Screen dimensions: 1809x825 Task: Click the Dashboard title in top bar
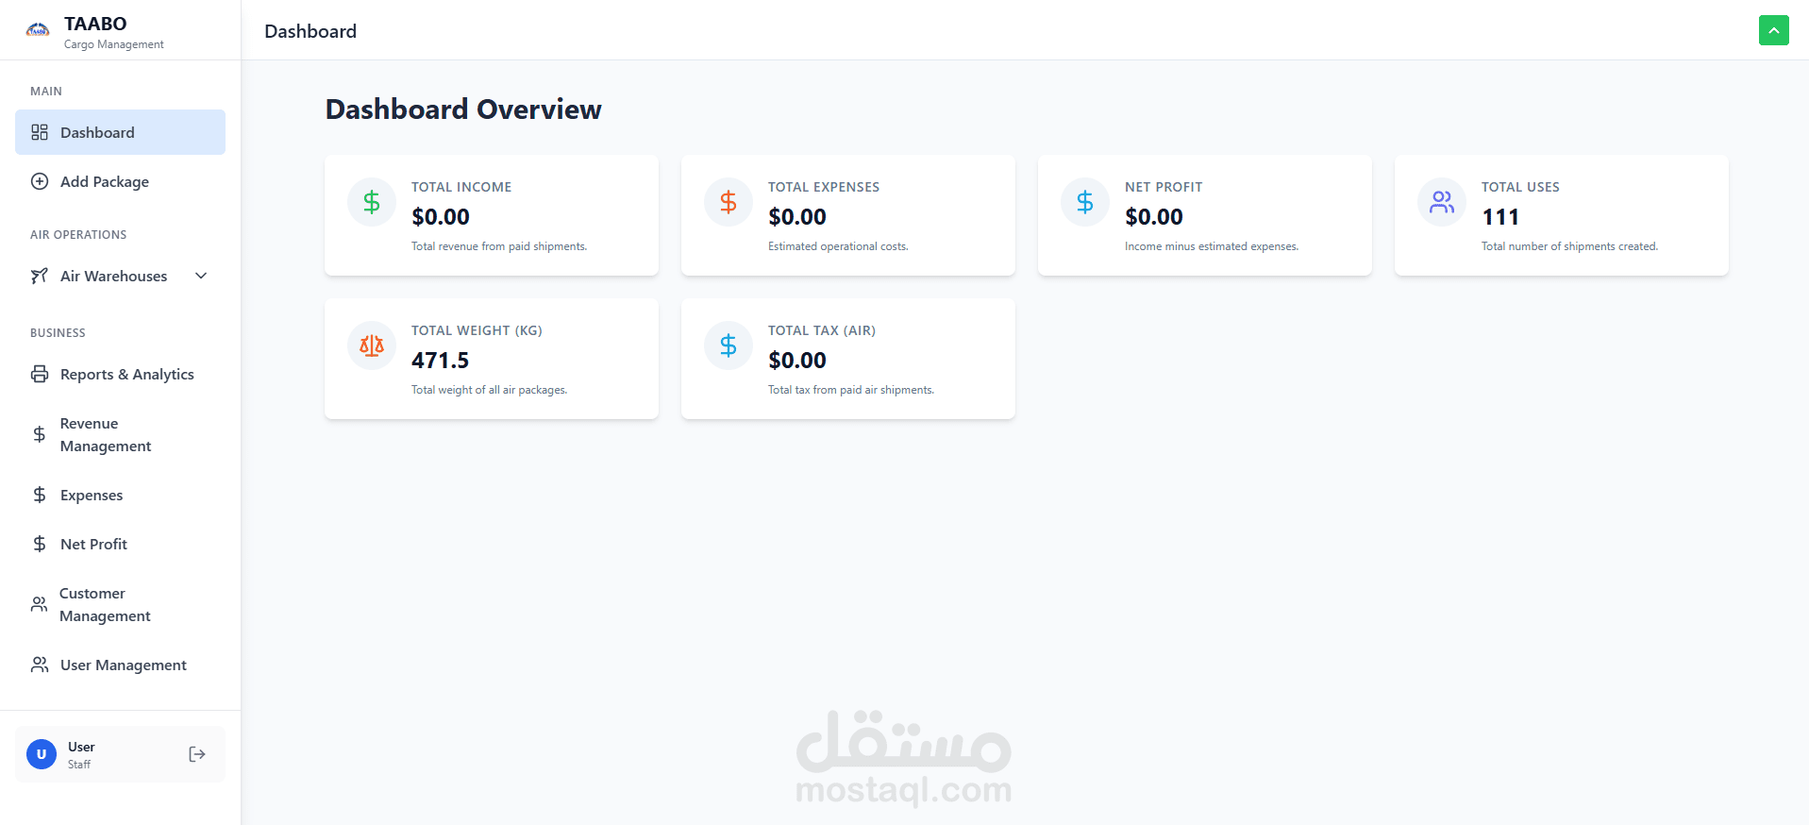pyautogui.click(x=310, y=31)
